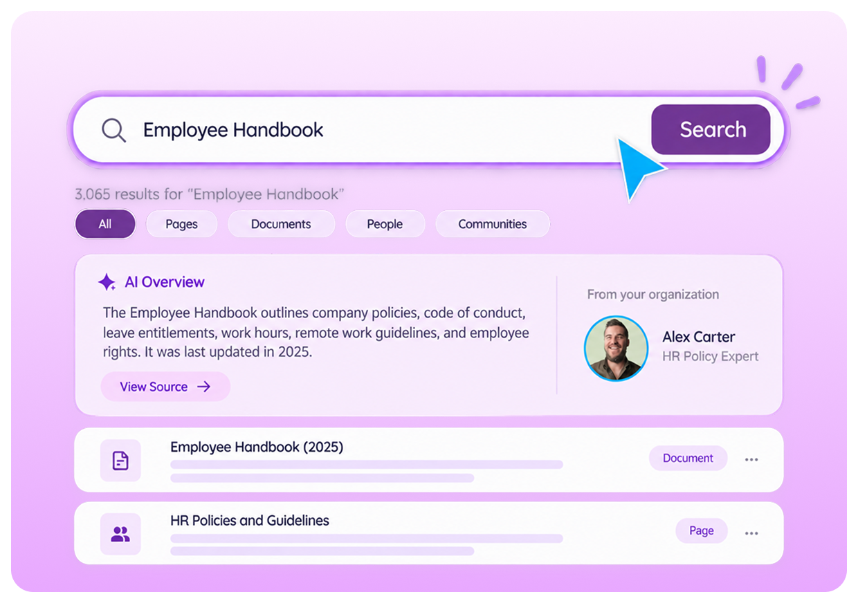Open View Source for AI Overview
This screenshot has height=592, width=858.
pos(165,387)
